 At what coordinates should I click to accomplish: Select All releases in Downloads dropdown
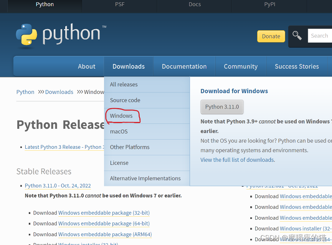click(147, 84)
